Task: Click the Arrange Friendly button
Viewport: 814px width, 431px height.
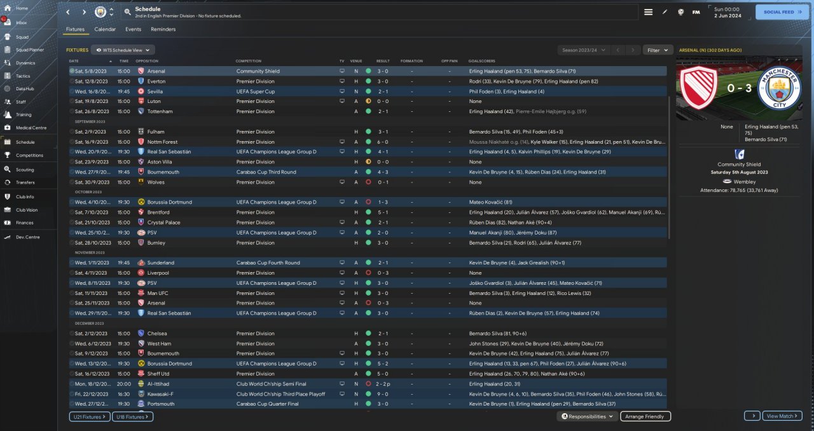Action: (x=645, y=416)
